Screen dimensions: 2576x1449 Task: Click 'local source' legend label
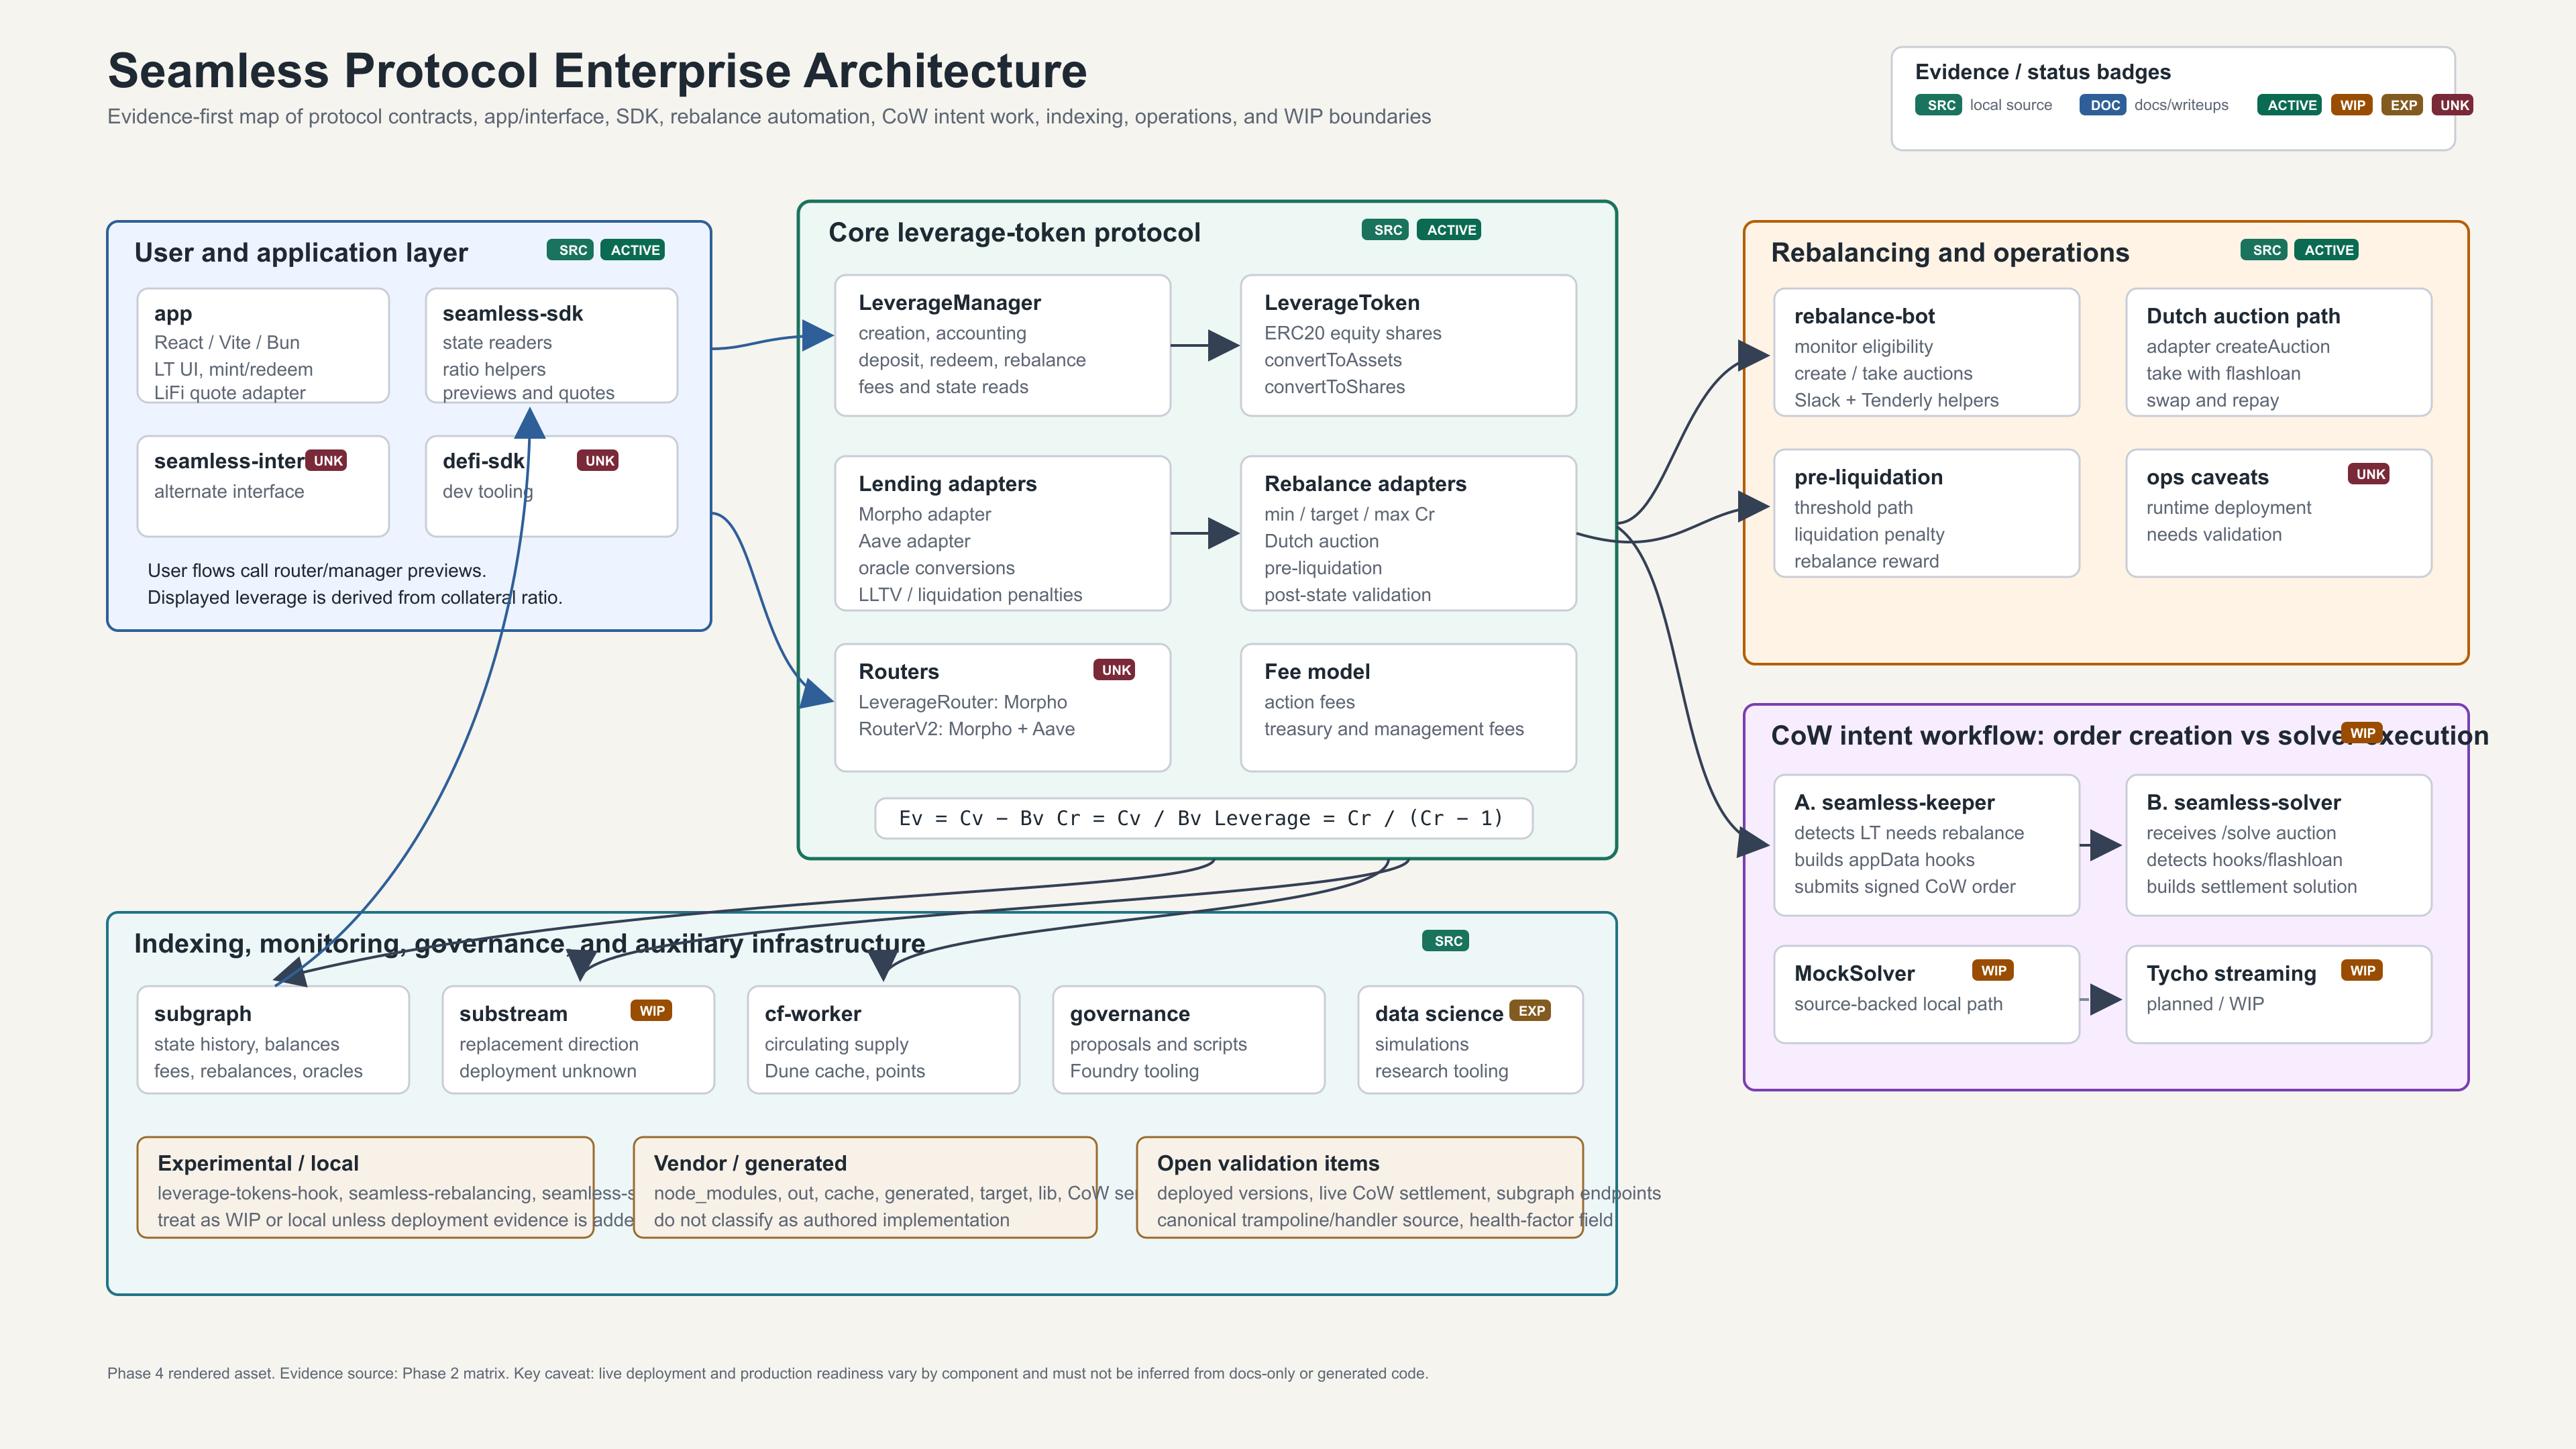[2011, 105]
